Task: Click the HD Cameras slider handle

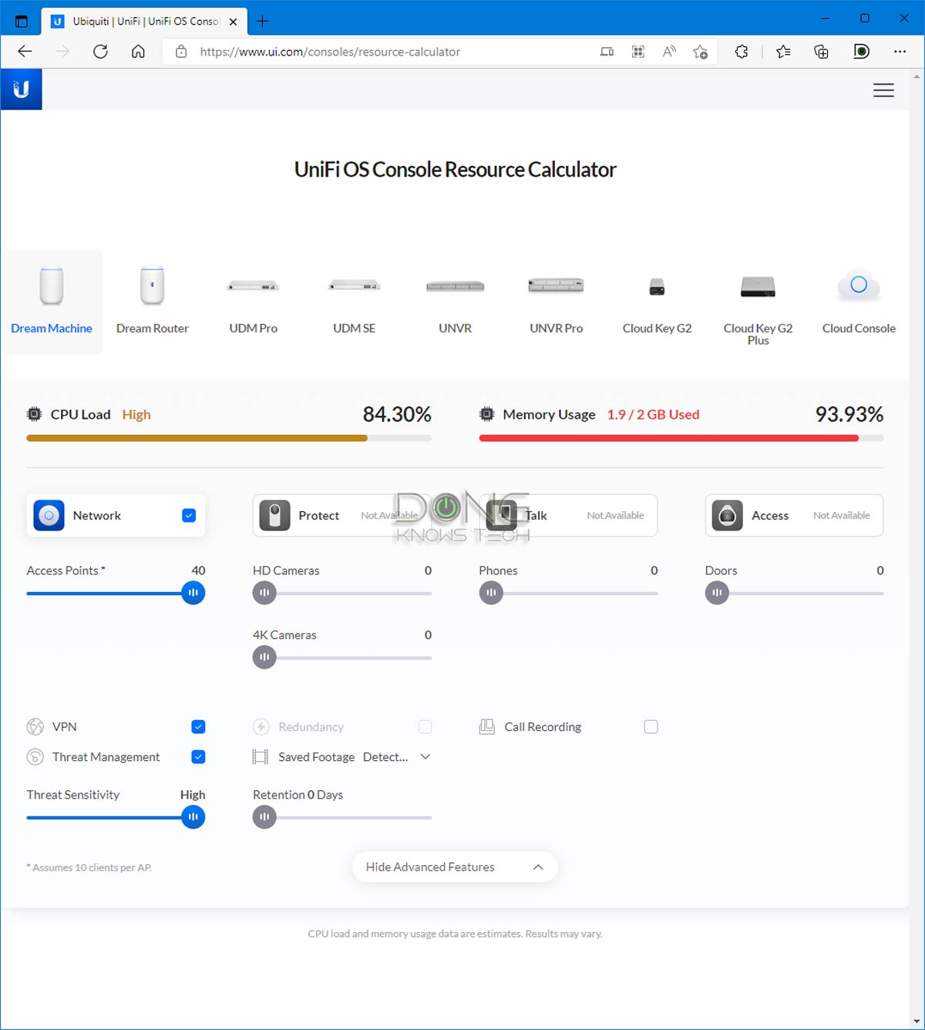Action: (264, 593)
